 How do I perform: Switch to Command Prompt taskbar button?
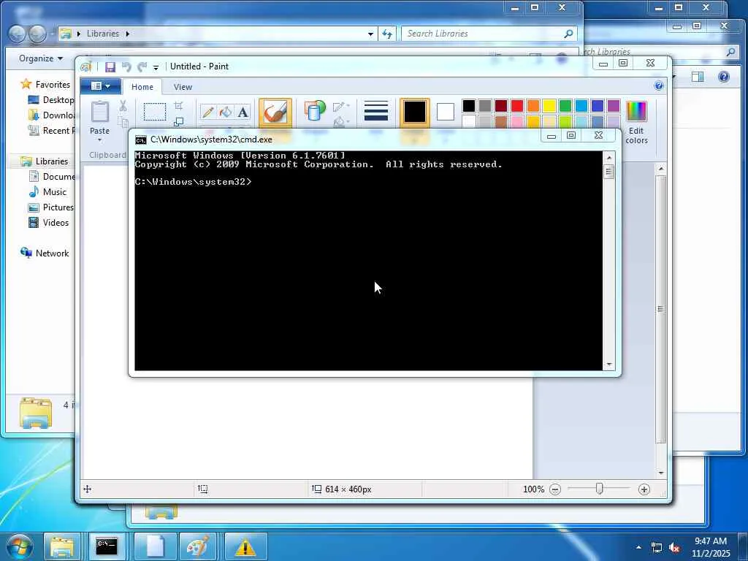(107, 546)
